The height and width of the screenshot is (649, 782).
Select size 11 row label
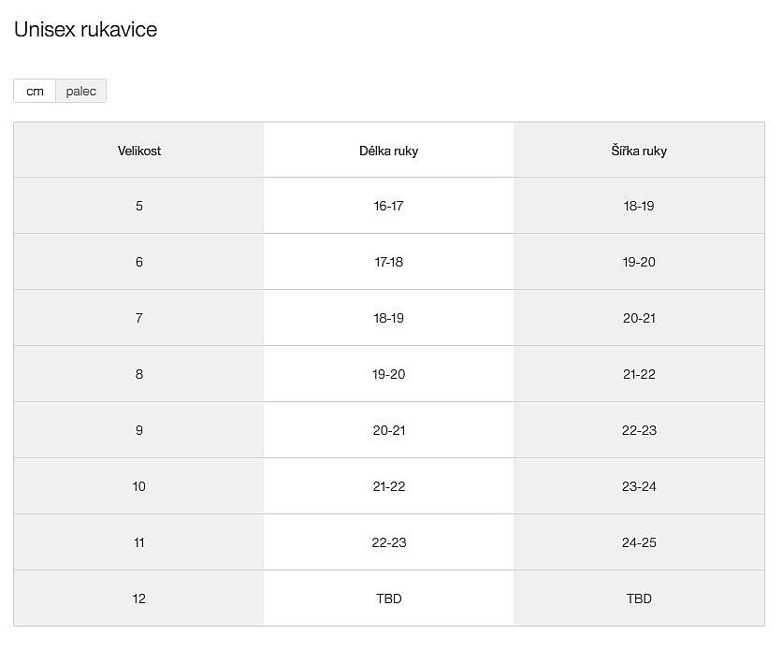pos(139,542)
